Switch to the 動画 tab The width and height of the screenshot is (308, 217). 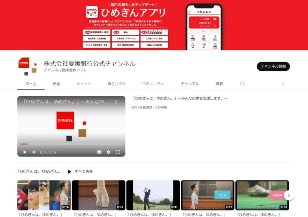(x=56, y=84)
